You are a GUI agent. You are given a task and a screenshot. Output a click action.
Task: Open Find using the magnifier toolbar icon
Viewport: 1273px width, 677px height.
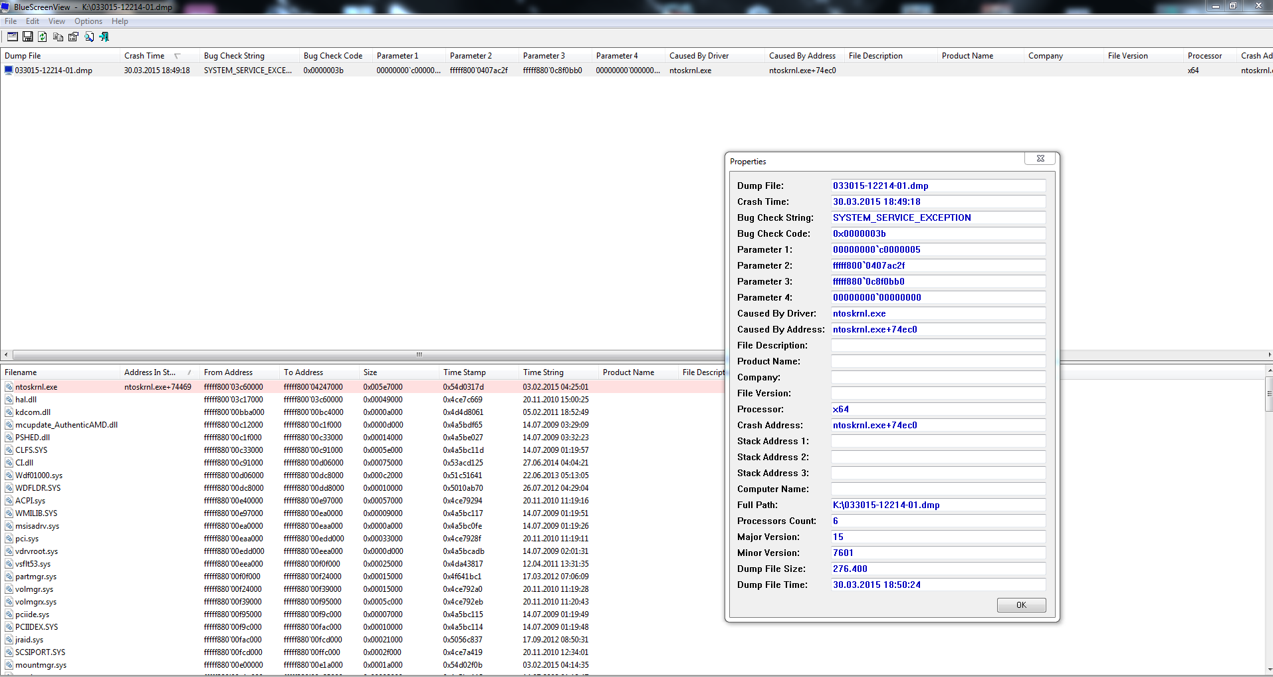coord(89,37)
